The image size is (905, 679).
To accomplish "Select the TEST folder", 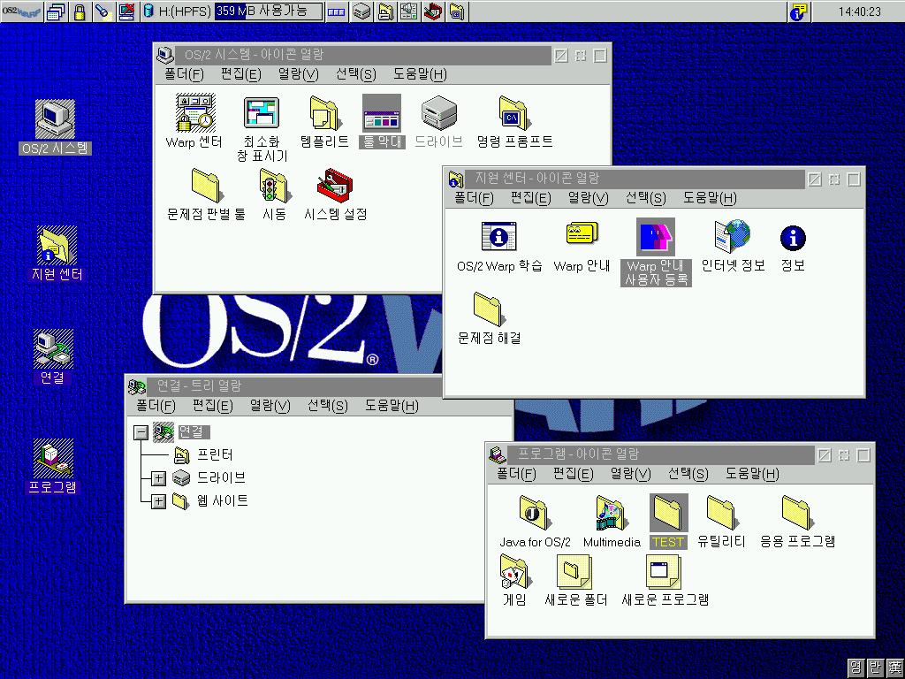I will 668,521.
